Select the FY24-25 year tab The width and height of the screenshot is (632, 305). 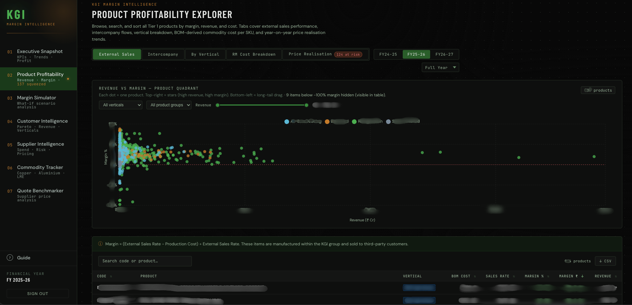pyautogui.click(x=388, y=54)
